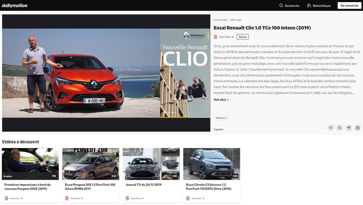The width and height of the screenshot is (363, 205).
Task: Click the dailymotion logo
Action: pos(15,5)
